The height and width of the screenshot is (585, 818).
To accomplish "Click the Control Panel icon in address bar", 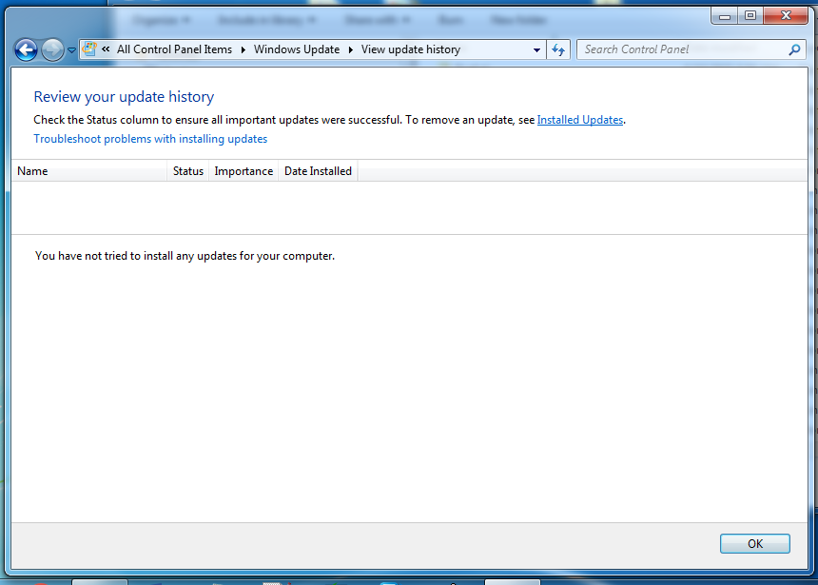I will pyautogui.click(x=89, y=49).
